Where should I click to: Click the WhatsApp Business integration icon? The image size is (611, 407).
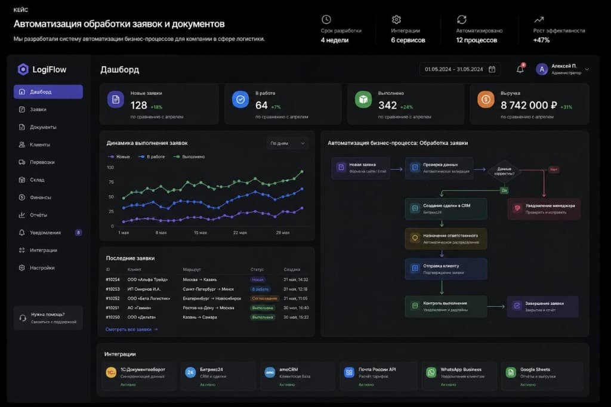coord(431,372)
